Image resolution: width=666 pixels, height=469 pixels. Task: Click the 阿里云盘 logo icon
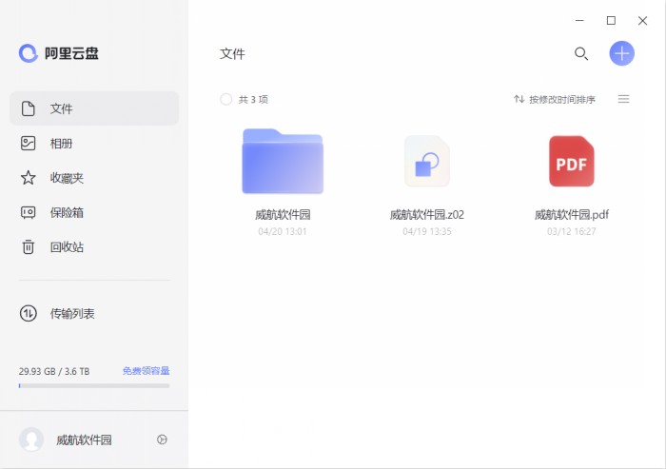(x=29, y=53)
